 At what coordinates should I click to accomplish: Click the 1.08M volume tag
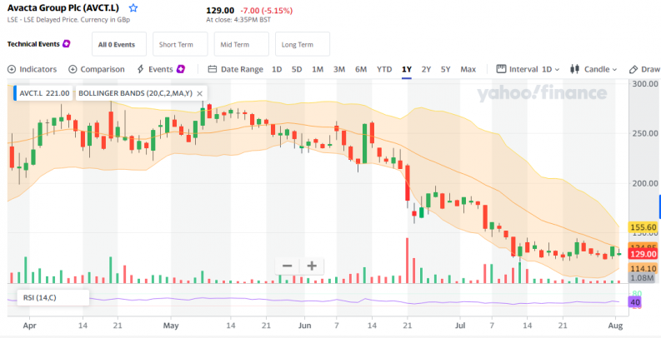coord(643,278)
